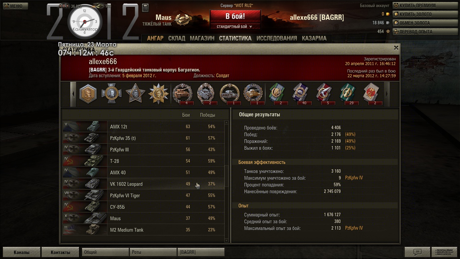Switch to the ИССЛЕДОВАНИЯ tab

277,38
